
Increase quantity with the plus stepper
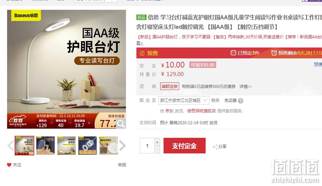(x=157, y=142)
